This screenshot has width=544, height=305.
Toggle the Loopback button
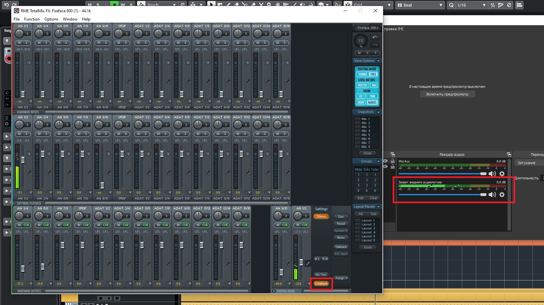tap(321, 283)
